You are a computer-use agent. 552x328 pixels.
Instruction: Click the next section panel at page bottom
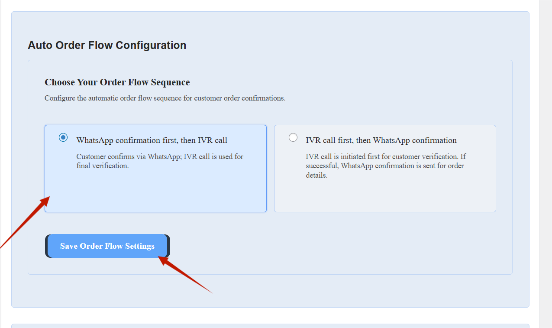pos(270,326)
